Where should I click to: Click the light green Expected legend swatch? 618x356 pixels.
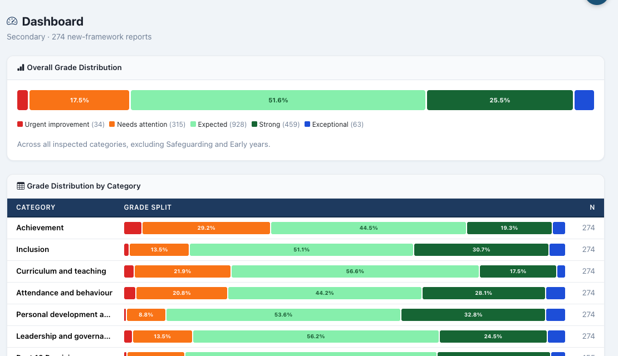point(193,124)
